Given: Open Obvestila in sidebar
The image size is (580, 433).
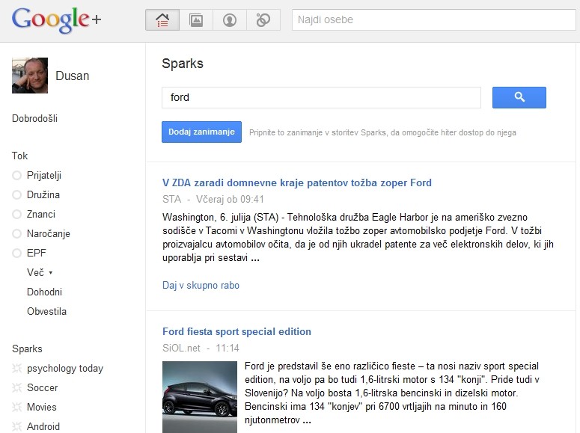Looking at the screenshot, I should pos(46,311).
